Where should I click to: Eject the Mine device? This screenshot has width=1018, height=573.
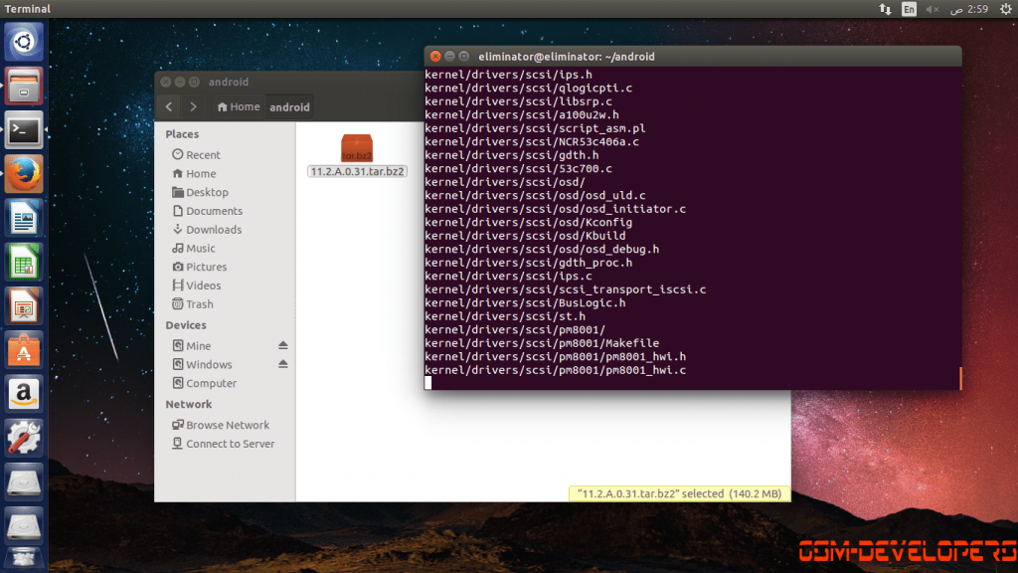coord(282,345)
